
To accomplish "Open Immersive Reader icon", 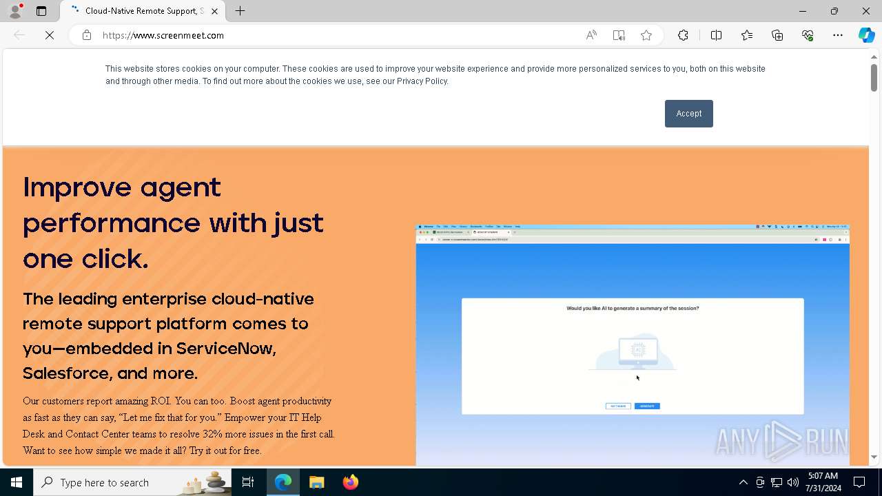I will pos(619,35).
